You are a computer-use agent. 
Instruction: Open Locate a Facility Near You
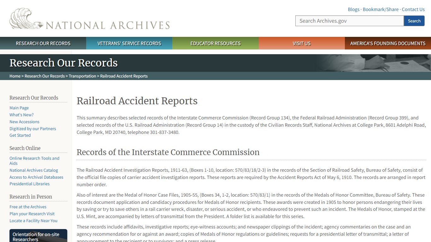coord(33,221)
